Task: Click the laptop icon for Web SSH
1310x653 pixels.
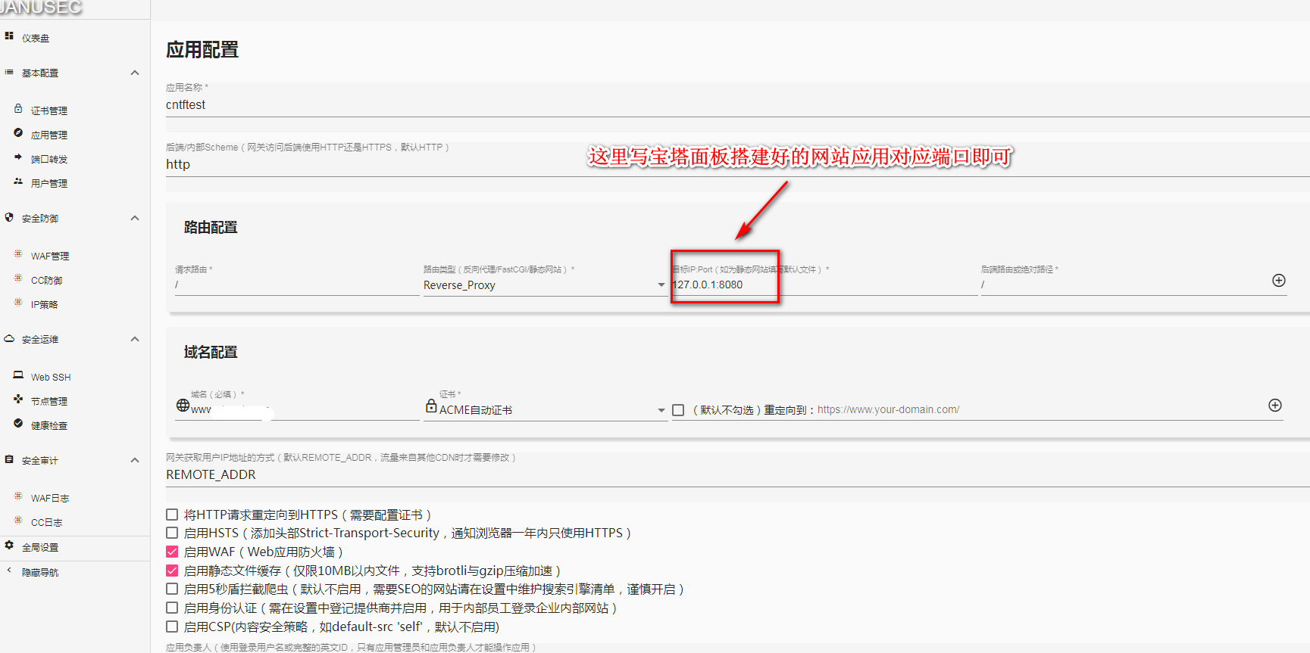Action: point(18,375)
